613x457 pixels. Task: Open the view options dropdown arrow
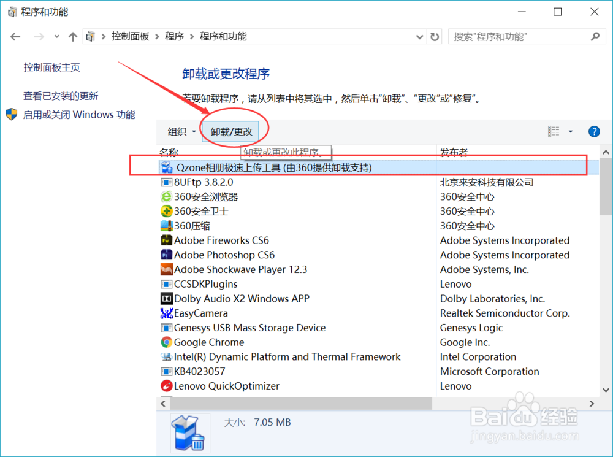(571, 131)
